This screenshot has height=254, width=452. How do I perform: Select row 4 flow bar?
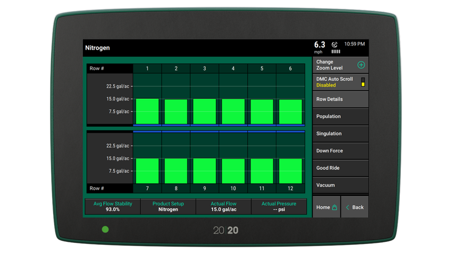pyautogui.click(x=233, y=112)
